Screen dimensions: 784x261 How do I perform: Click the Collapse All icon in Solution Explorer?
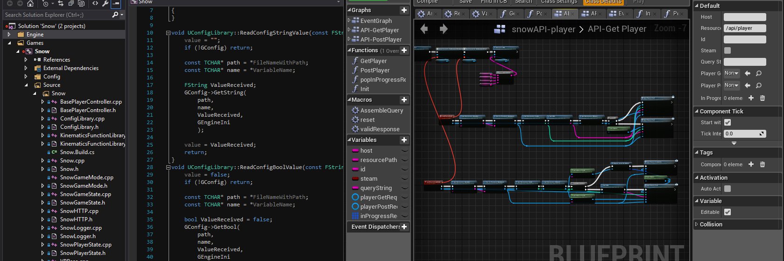tap(71, 3)
